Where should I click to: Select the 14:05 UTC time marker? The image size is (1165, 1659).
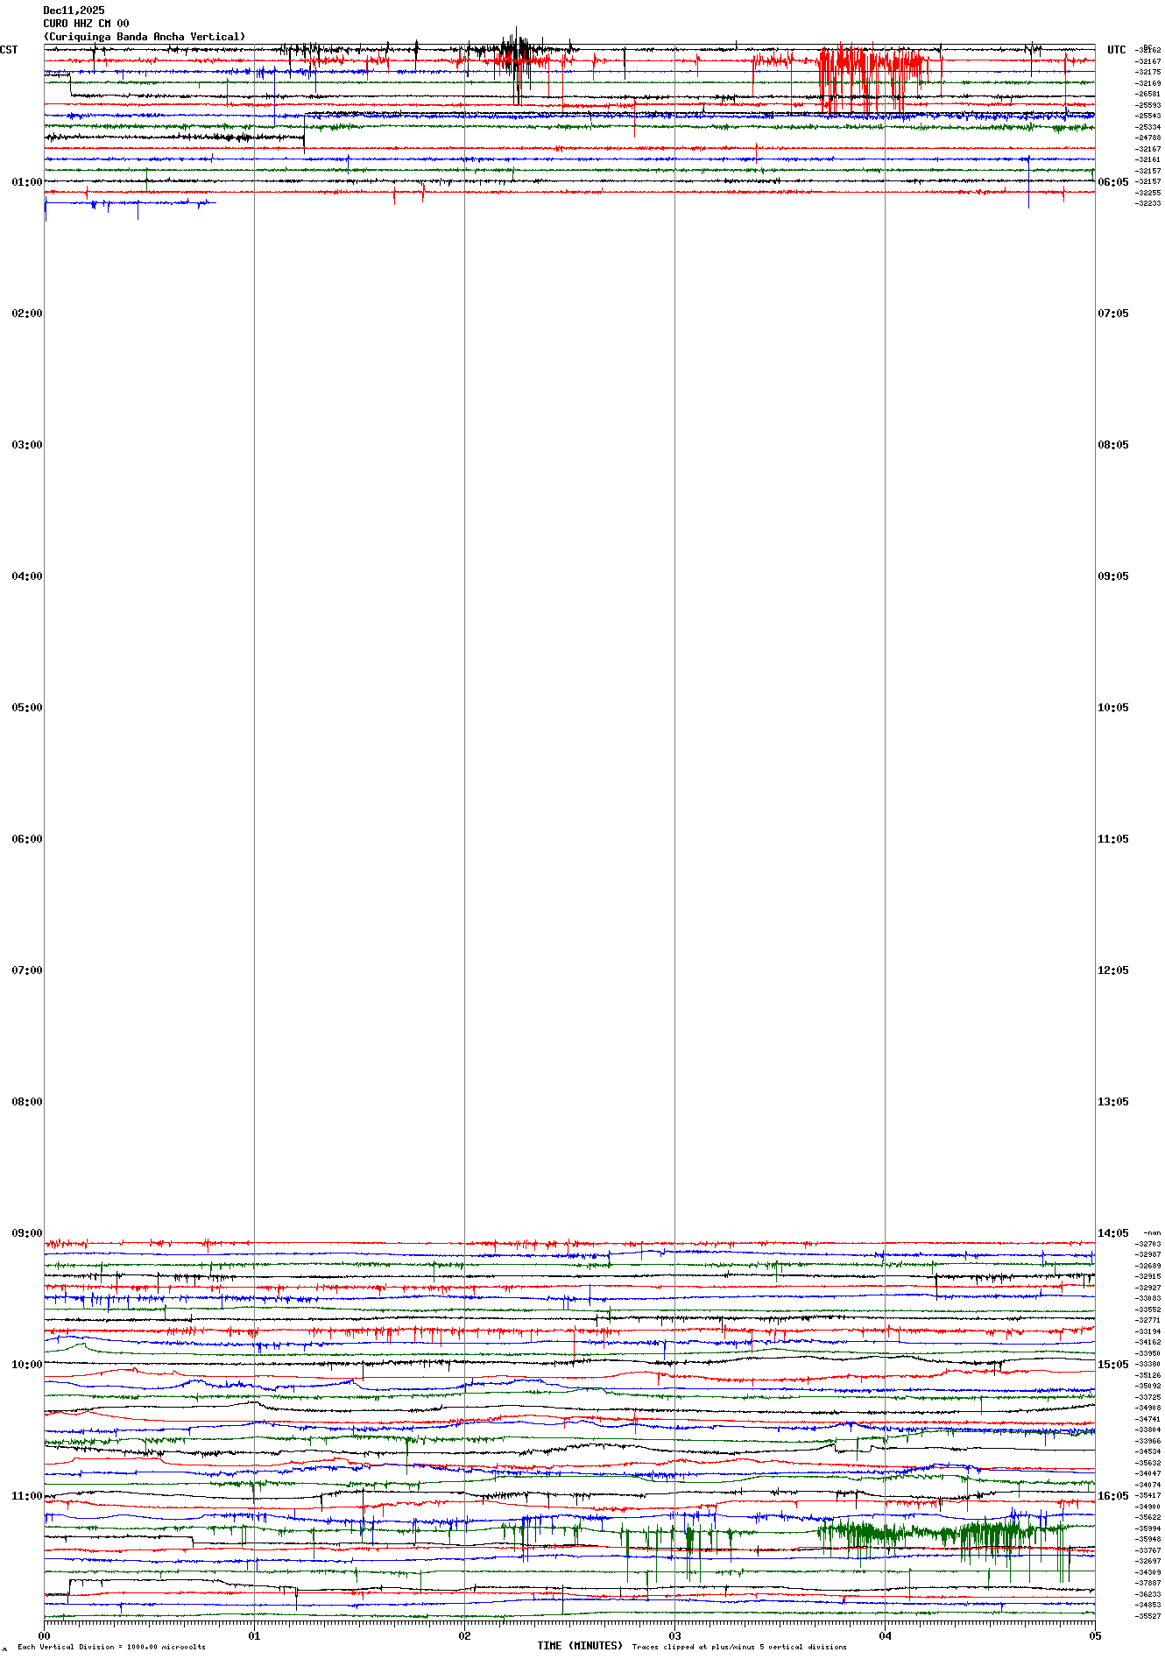pyautogui.click(x=1112, y=1233)
